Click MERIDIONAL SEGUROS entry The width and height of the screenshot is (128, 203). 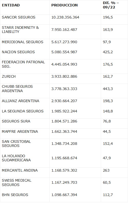point(23,42)
